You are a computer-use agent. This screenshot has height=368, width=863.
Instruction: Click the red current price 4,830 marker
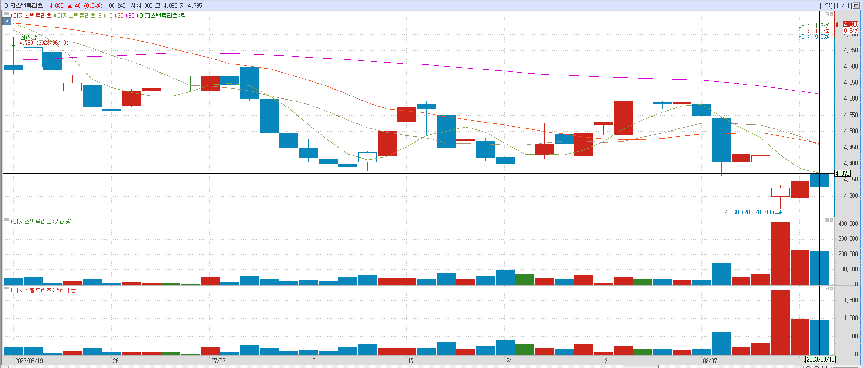851,24
